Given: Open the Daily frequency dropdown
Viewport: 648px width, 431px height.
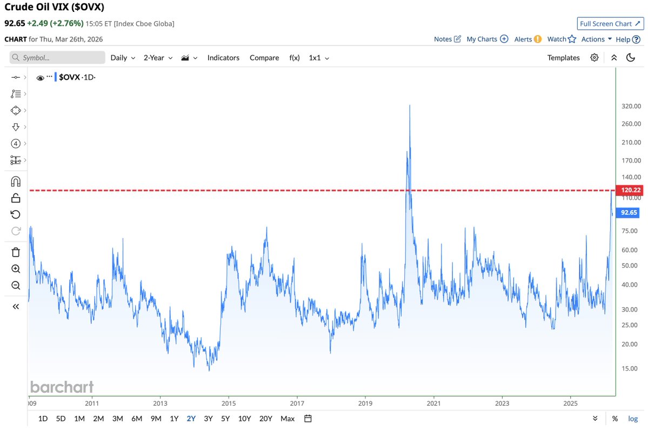Looking at the screenshot, I should tap(123, 57).
